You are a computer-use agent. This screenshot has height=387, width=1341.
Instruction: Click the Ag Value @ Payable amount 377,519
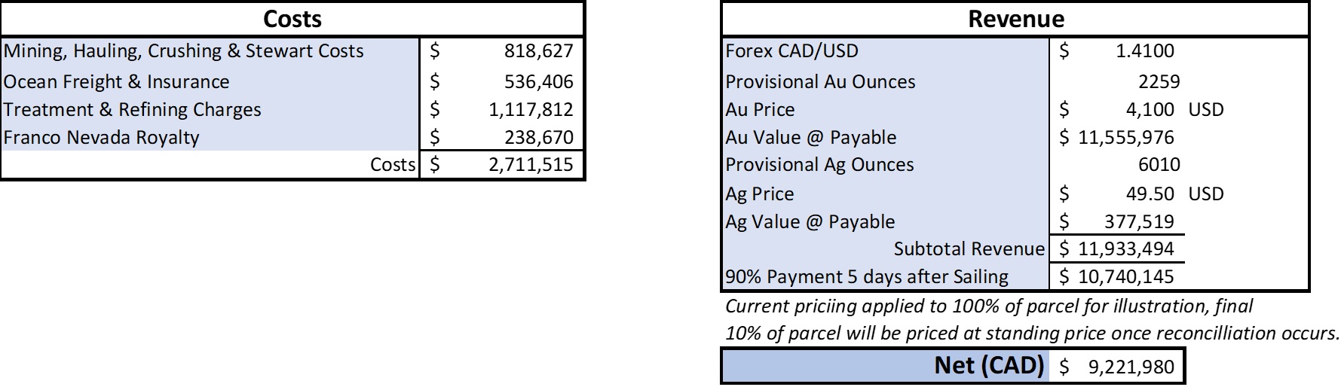click(x=1139, y=222)
